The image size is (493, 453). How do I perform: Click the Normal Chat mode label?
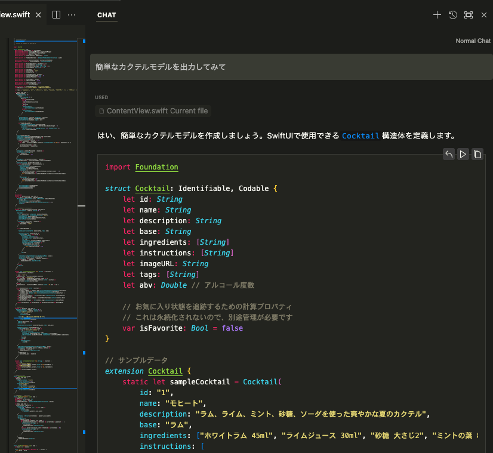click(x=473, y=41)
